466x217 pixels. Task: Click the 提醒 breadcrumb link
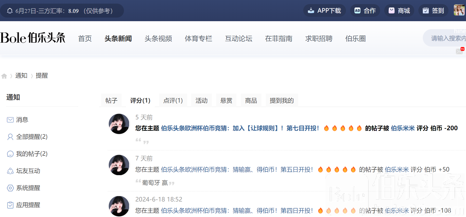[x=42, y=75]
